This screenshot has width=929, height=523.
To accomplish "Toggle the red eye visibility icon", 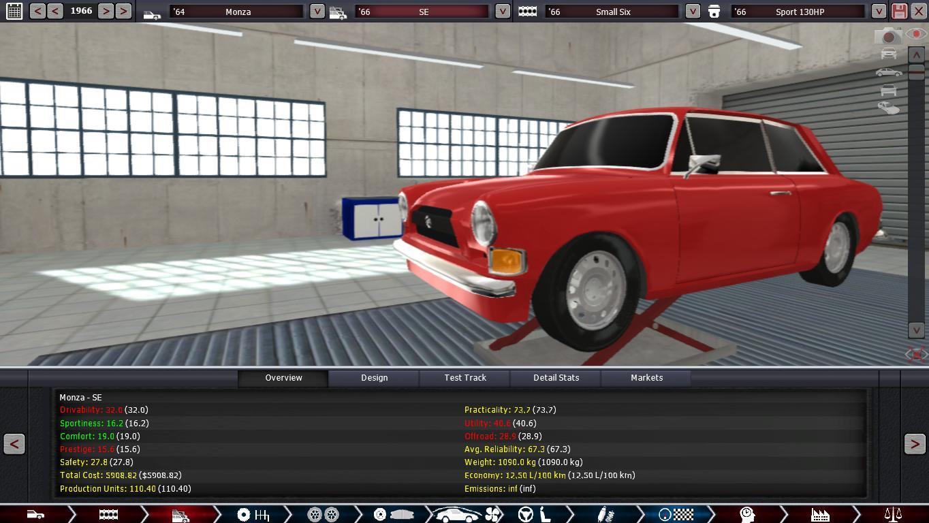I will click(x=915, y=34).
